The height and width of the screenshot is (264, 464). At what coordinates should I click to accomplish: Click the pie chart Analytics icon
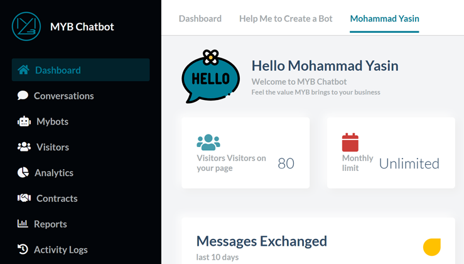click(23, 172)
